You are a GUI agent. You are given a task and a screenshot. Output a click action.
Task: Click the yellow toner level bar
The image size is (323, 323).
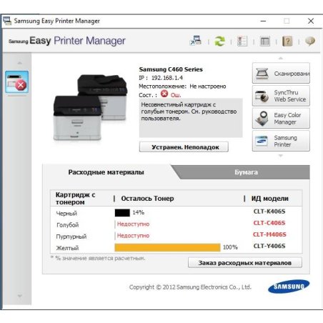pyautogui.click(x=167, y=247)
